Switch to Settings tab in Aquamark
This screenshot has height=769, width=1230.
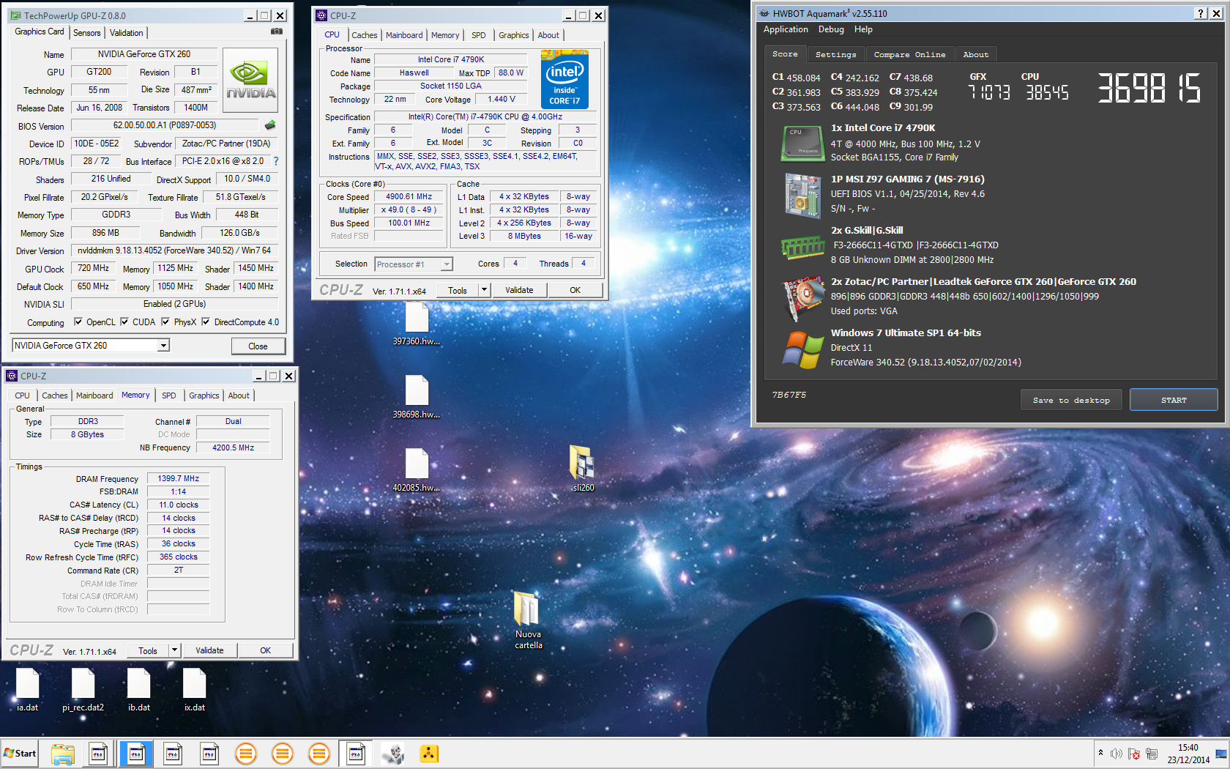click(x=835, y=54)
